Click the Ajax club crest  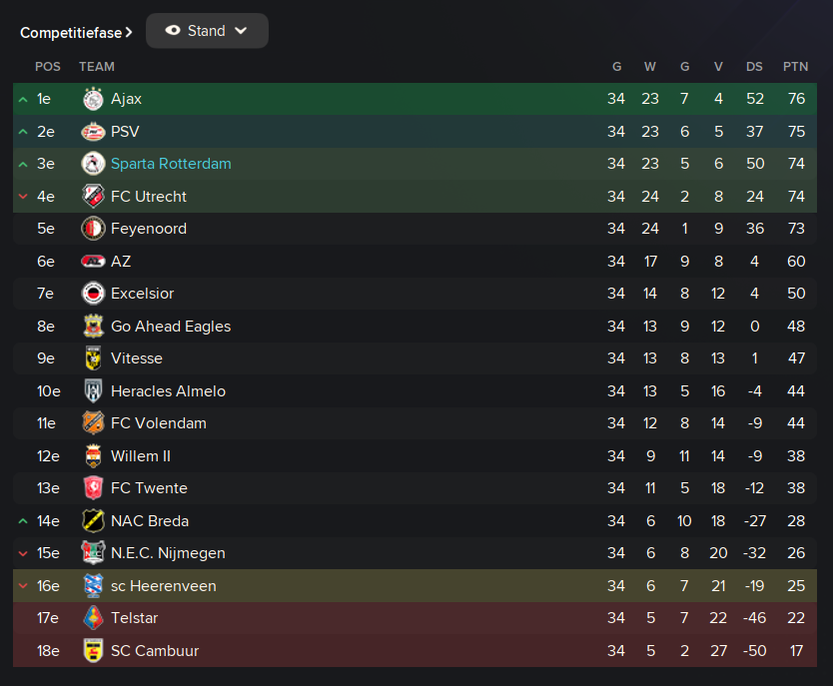click(x=93, y=99)
